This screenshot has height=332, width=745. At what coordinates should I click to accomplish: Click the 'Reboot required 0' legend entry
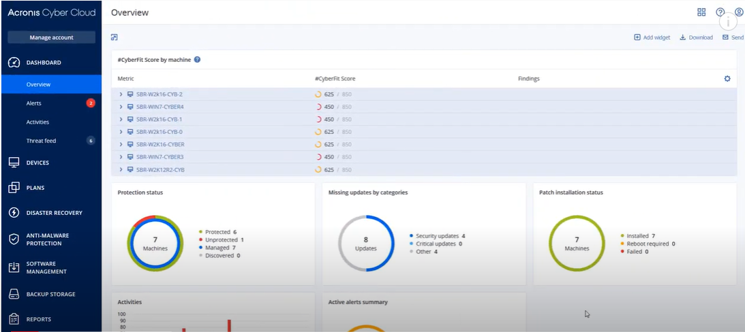point(648,244)
